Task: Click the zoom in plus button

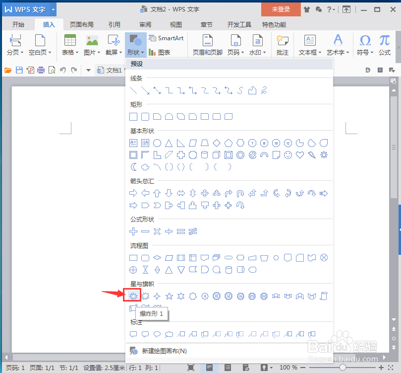Action: (x=381, y=368)
